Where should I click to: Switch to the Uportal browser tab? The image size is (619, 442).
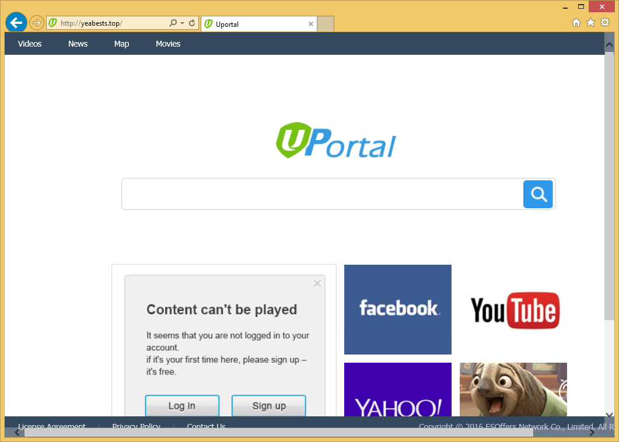(259, 24)
